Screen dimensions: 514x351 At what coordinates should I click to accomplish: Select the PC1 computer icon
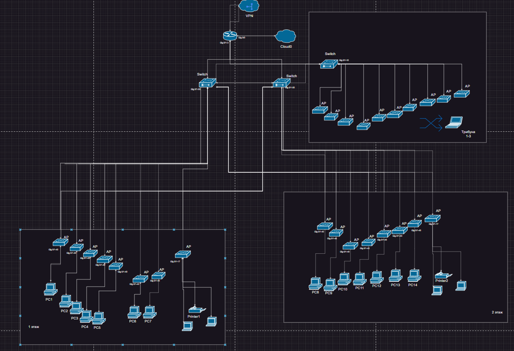[x=50, y=289]
